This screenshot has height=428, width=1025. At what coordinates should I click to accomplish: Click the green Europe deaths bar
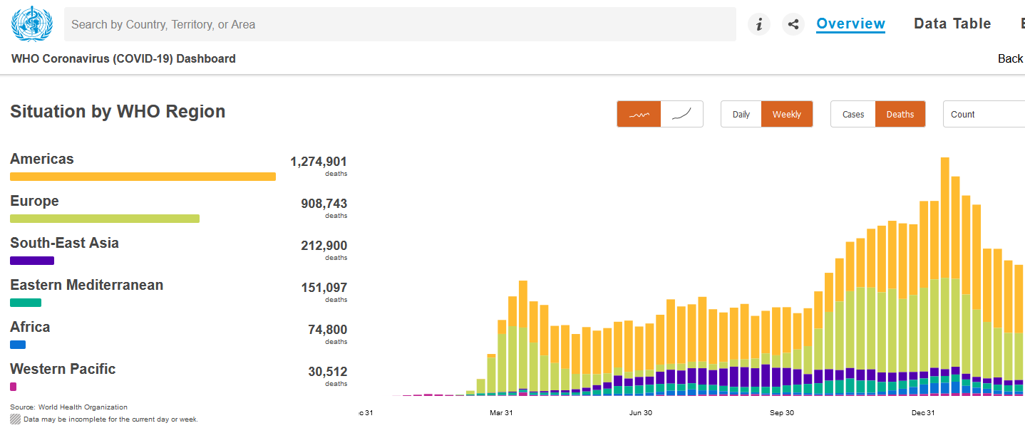(105, 219)
